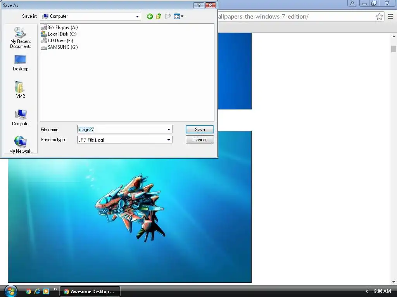Screen dimensions: 397x297
Task: Open the View menu icon in Save As
Action: pyautogui.click(x=178, y=16)
